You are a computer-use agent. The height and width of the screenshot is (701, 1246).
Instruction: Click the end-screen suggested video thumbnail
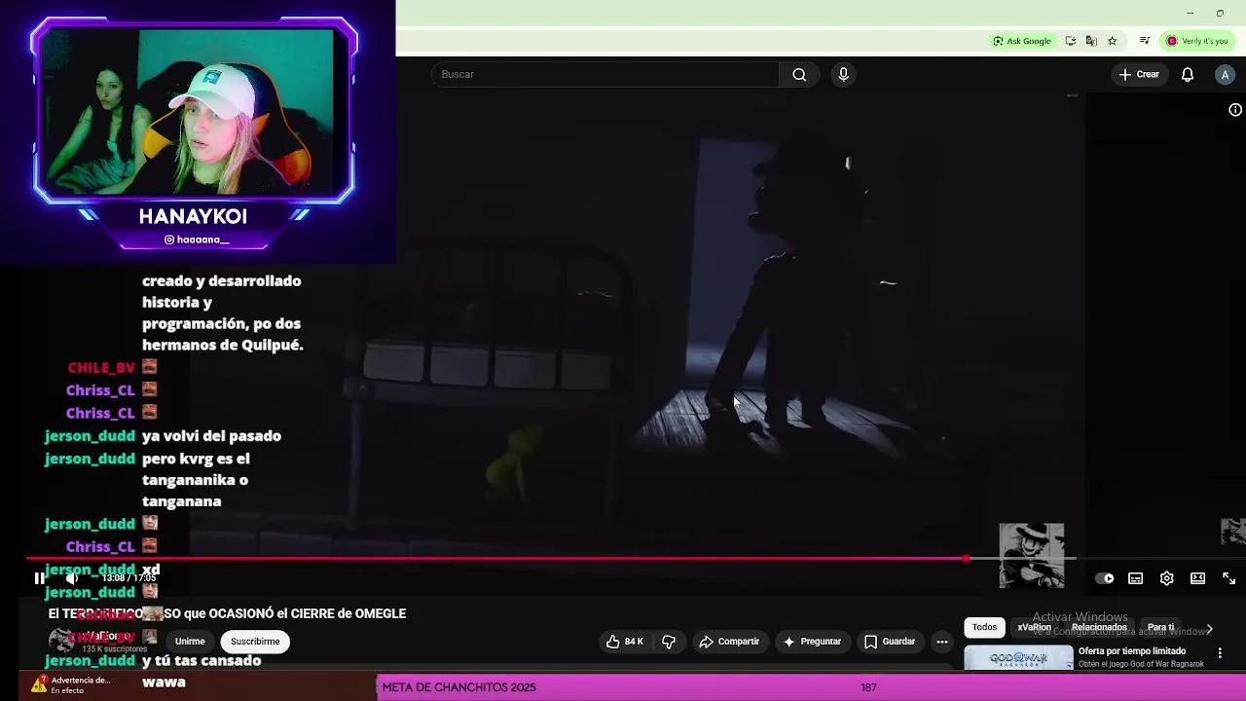[x=1032, y=555]
